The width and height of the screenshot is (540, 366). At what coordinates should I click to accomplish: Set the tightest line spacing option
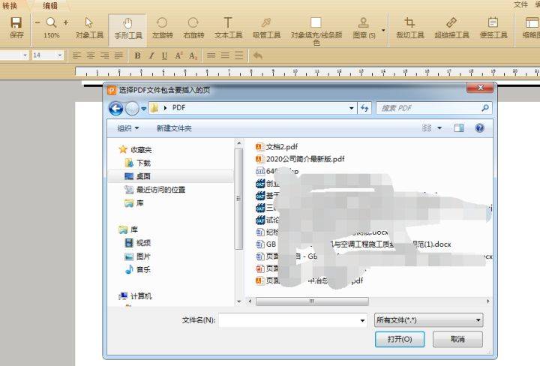pyautogui.click(x=211, y=55)
